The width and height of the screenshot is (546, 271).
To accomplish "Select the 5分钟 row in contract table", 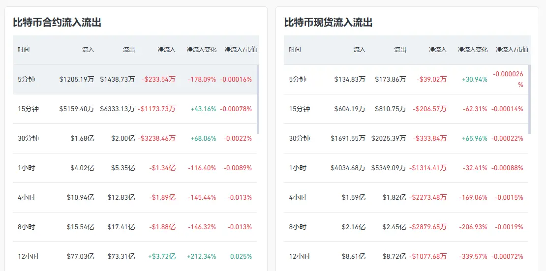I will 135,79.
